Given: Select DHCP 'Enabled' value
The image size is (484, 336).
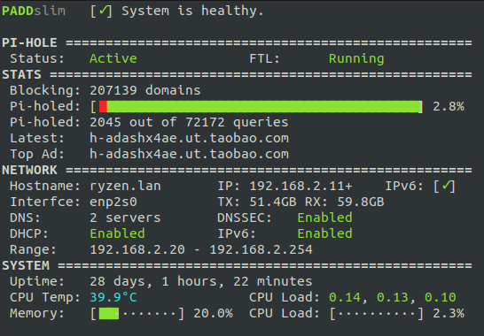Looking at the screenshot, I should tap(117, 233).
